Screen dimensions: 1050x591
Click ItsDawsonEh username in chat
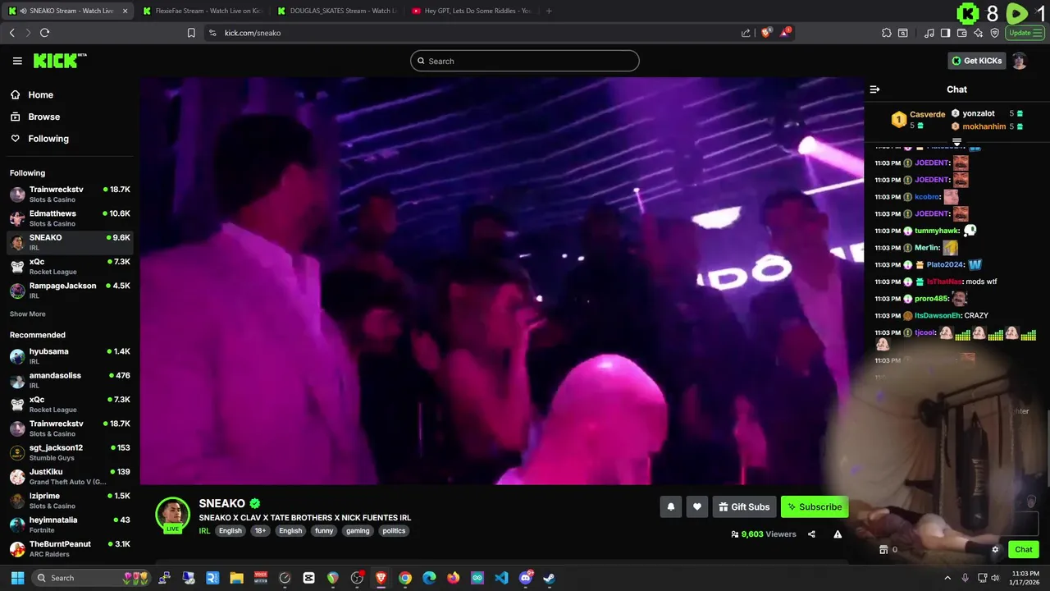point(938,315)
